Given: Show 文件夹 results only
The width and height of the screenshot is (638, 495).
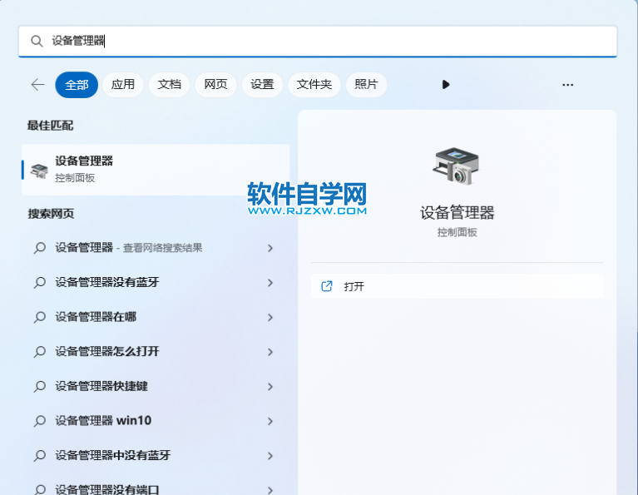Looking at the screenshot, I should click(314, 85).
